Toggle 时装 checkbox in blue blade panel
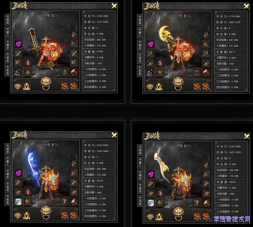Image resolution: width=253 pixels, height=227 pixels. pyautogui.click(x=73, y=156)
